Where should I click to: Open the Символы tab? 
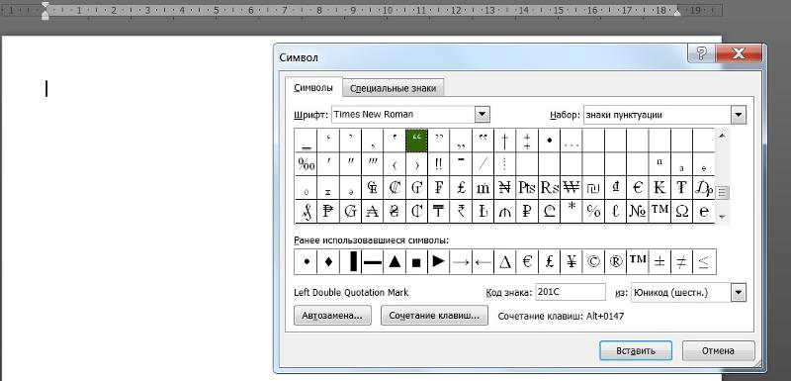click(x=313, y=87)
